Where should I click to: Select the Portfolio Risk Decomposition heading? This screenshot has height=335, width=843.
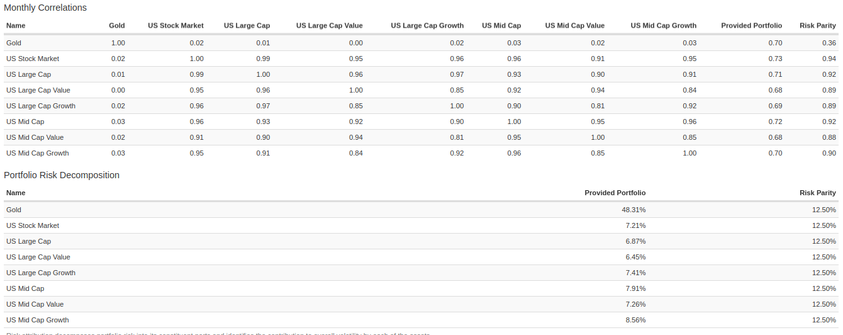(x=62, y=175)
